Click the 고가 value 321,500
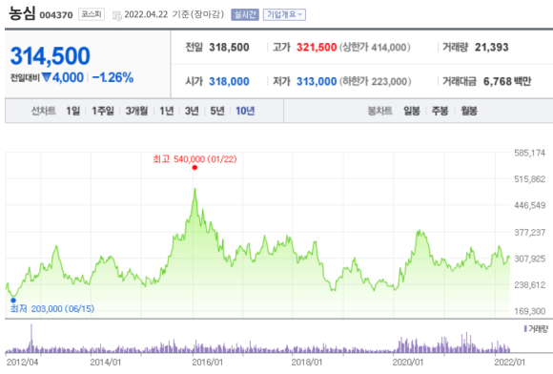This screenshot has width=553, height=374. coord(317,48)
